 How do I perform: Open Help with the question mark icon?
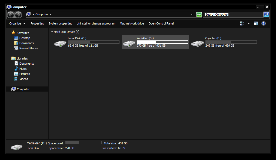tap(264, 23)
